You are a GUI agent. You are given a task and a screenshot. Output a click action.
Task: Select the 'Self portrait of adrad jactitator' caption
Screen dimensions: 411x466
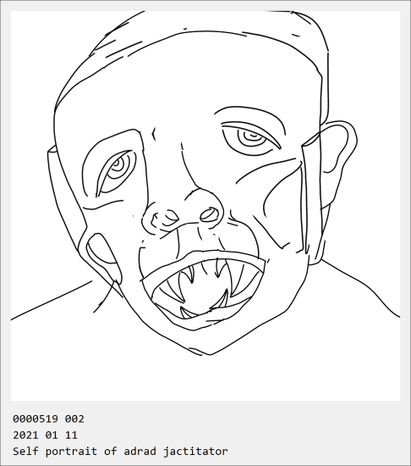click(120, 452)
